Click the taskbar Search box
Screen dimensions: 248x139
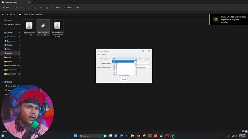pos(93,136)
